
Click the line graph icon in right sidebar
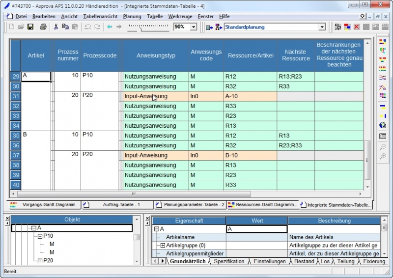(383, 87)
